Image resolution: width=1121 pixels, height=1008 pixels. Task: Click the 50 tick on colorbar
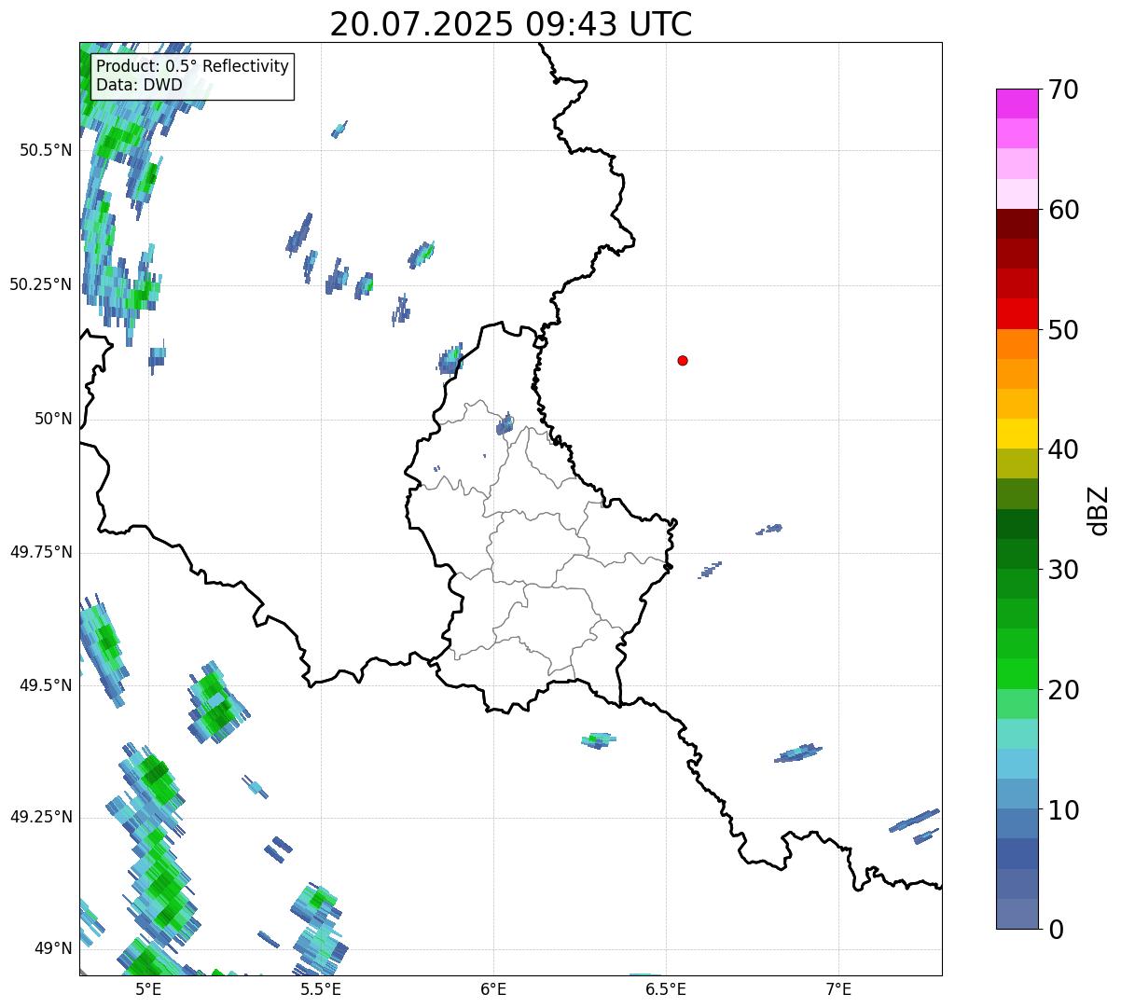click(1063, 330)
